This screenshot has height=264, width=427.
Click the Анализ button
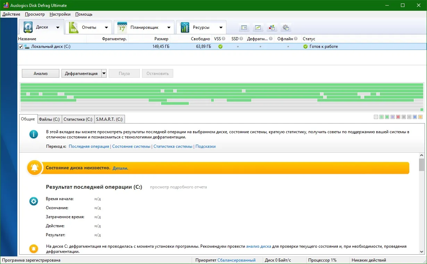pos(41,74)
